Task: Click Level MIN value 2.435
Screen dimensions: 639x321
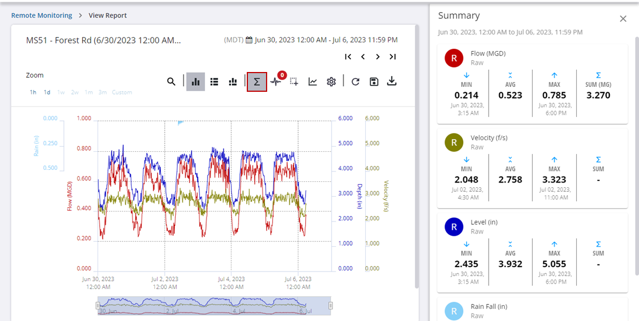Action: [467, 264]
